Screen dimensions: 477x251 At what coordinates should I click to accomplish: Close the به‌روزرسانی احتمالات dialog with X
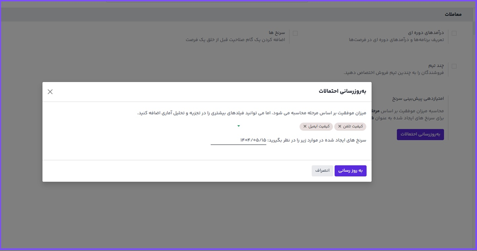coord(50,92)
